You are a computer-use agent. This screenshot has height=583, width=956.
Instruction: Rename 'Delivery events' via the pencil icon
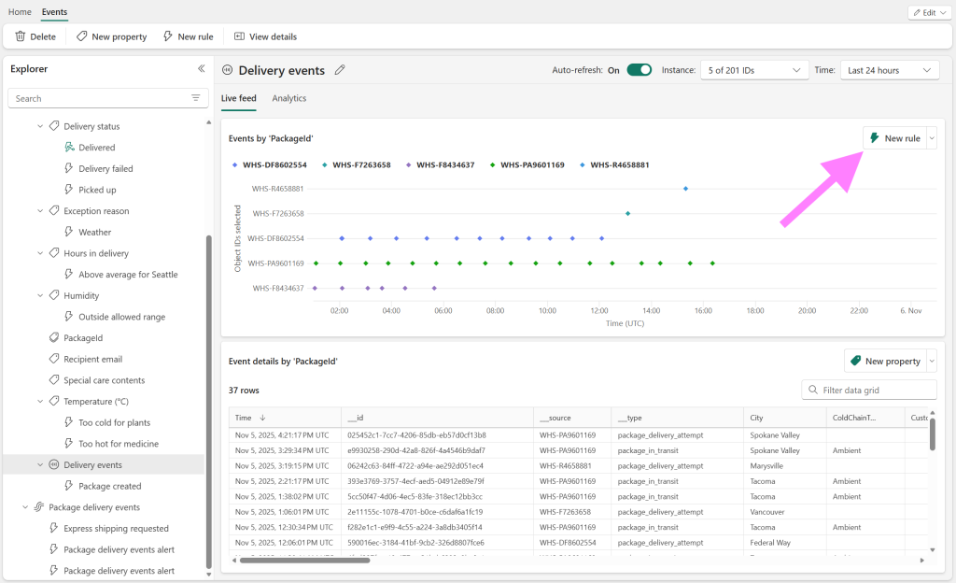click(x=339, y=69)
